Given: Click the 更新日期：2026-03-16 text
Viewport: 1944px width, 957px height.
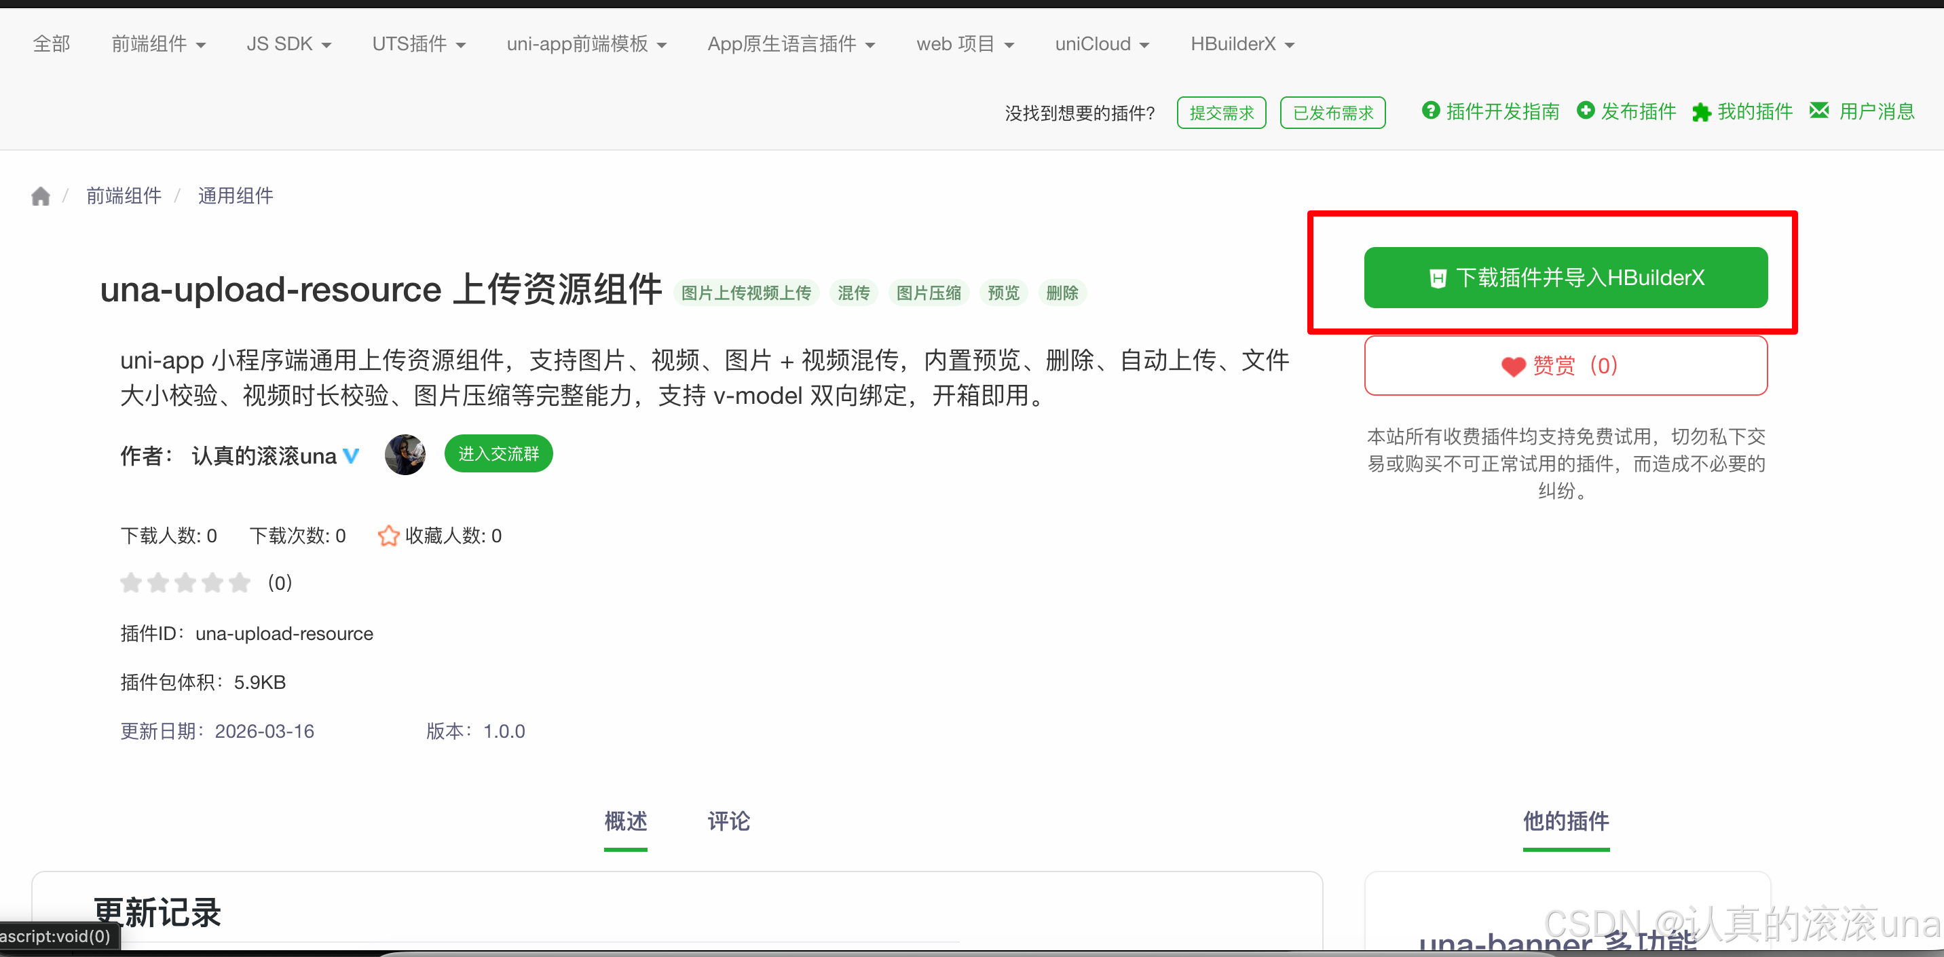Looking at the screenshot, I should point(217,732).
